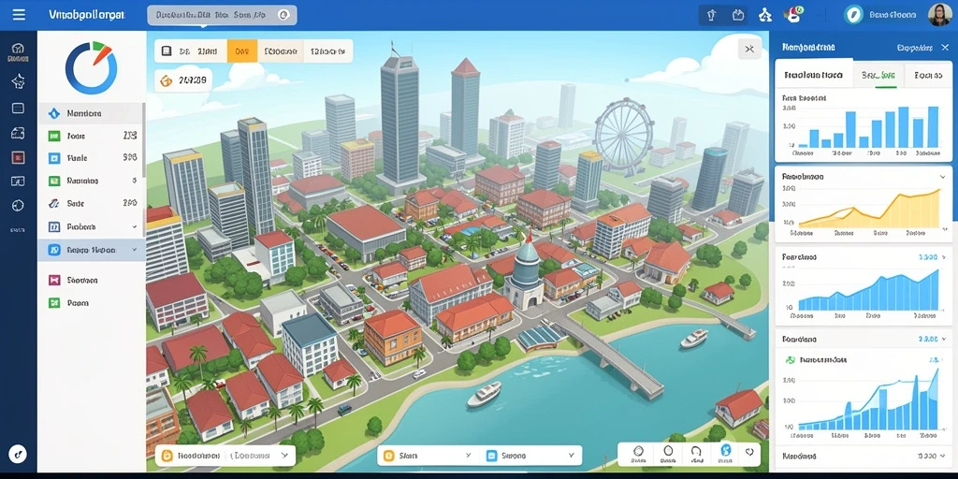Select the plain rectangle window icon in the dark sidebar

click(18, 109)
